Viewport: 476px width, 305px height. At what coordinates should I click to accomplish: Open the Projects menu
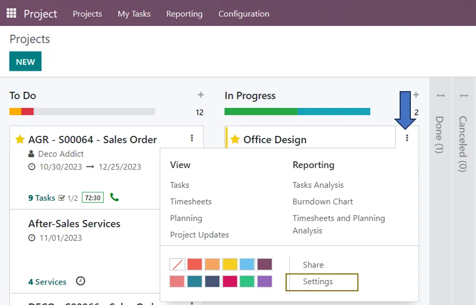click(x=88, y=14)
